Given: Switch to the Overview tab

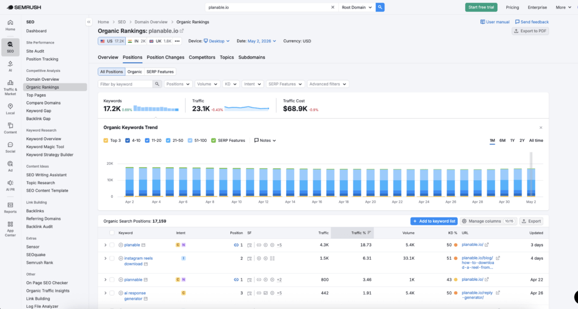Looking at the screenshot, I should pos(108,58).
